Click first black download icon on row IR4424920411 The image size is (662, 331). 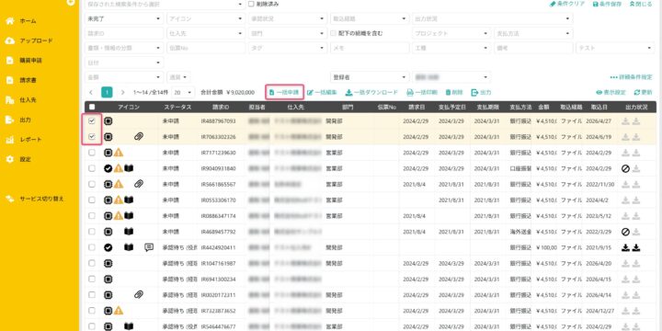(626, 248)
